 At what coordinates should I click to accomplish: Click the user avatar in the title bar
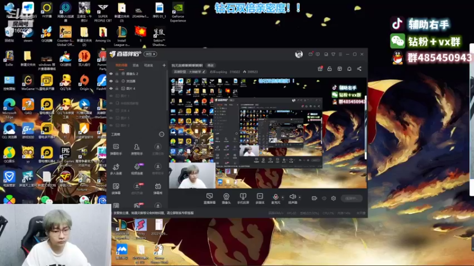[299, 54]
